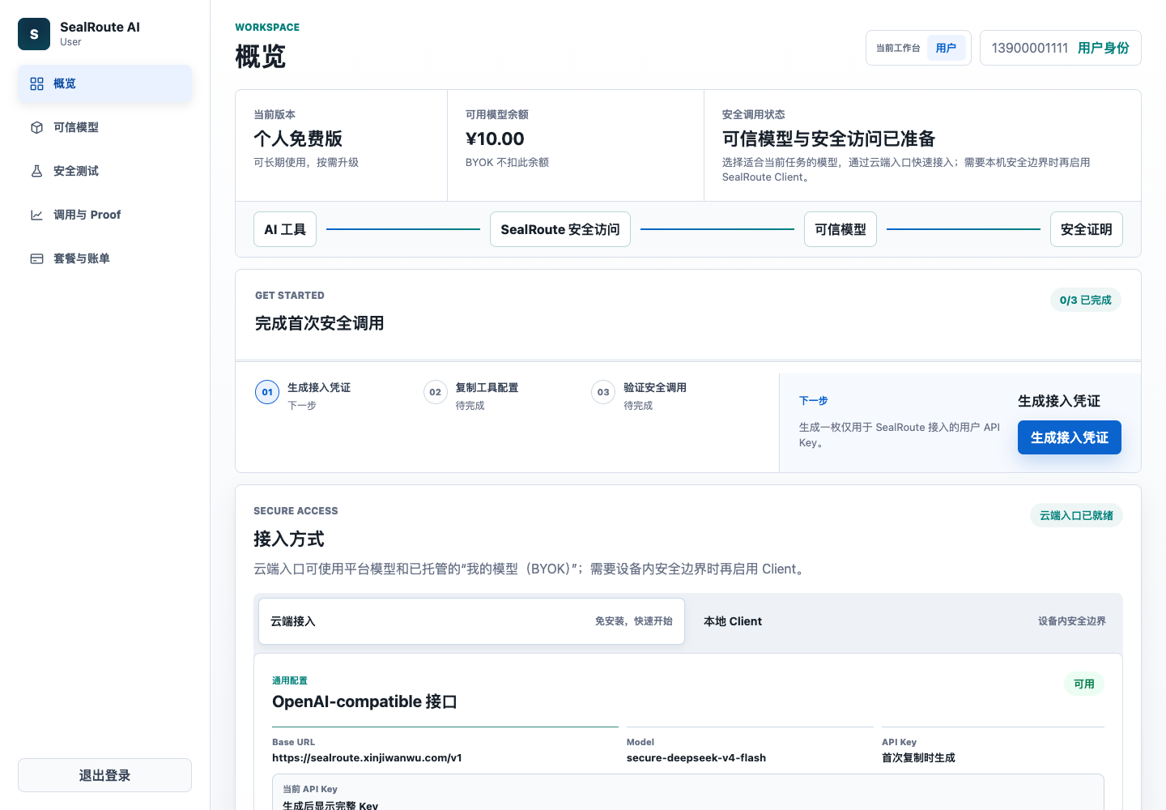Click the SealRoute 安全访问 flow node
The height and width of the screenshot is (810, 1166).
[560, 229]
